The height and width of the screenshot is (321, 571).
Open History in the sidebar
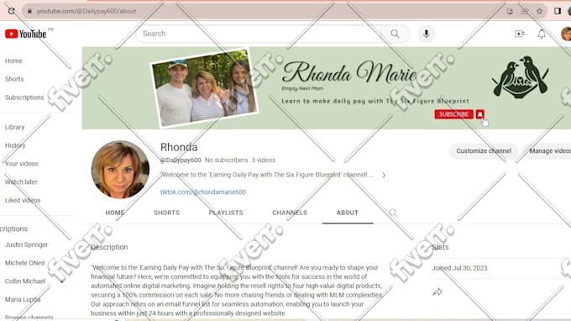pos(15,145)
